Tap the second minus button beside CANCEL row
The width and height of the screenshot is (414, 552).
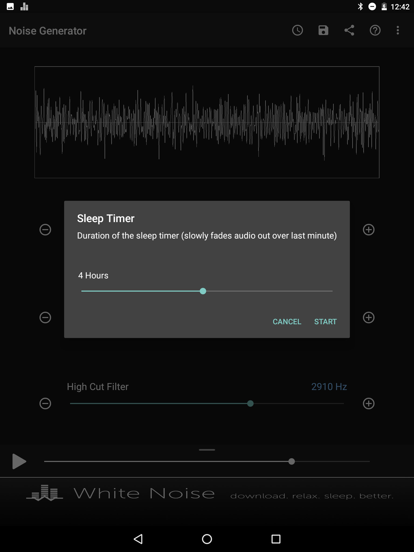pyautogui.click(x=45, y=318)
